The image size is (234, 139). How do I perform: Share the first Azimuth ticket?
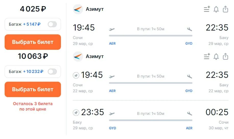pyautogui.click(x=225, y=9)
